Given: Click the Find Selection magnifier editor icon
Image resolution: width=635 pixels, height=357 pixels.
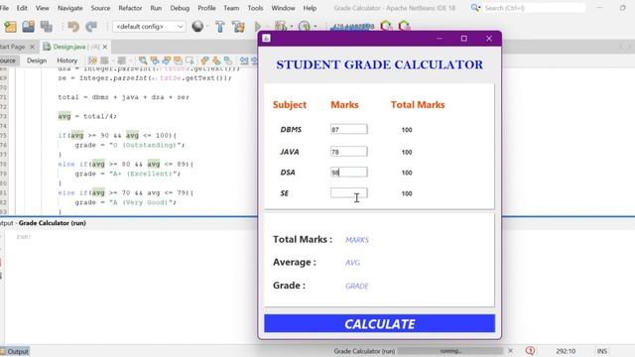Looking at the screenshot, I should (x=143, y=60).
